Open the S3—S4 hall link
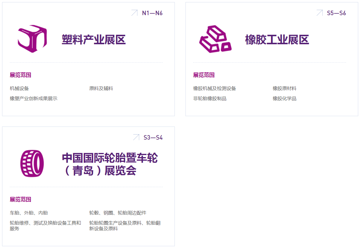The width and height of the screenshot is (360, 248). coord(153,138)
